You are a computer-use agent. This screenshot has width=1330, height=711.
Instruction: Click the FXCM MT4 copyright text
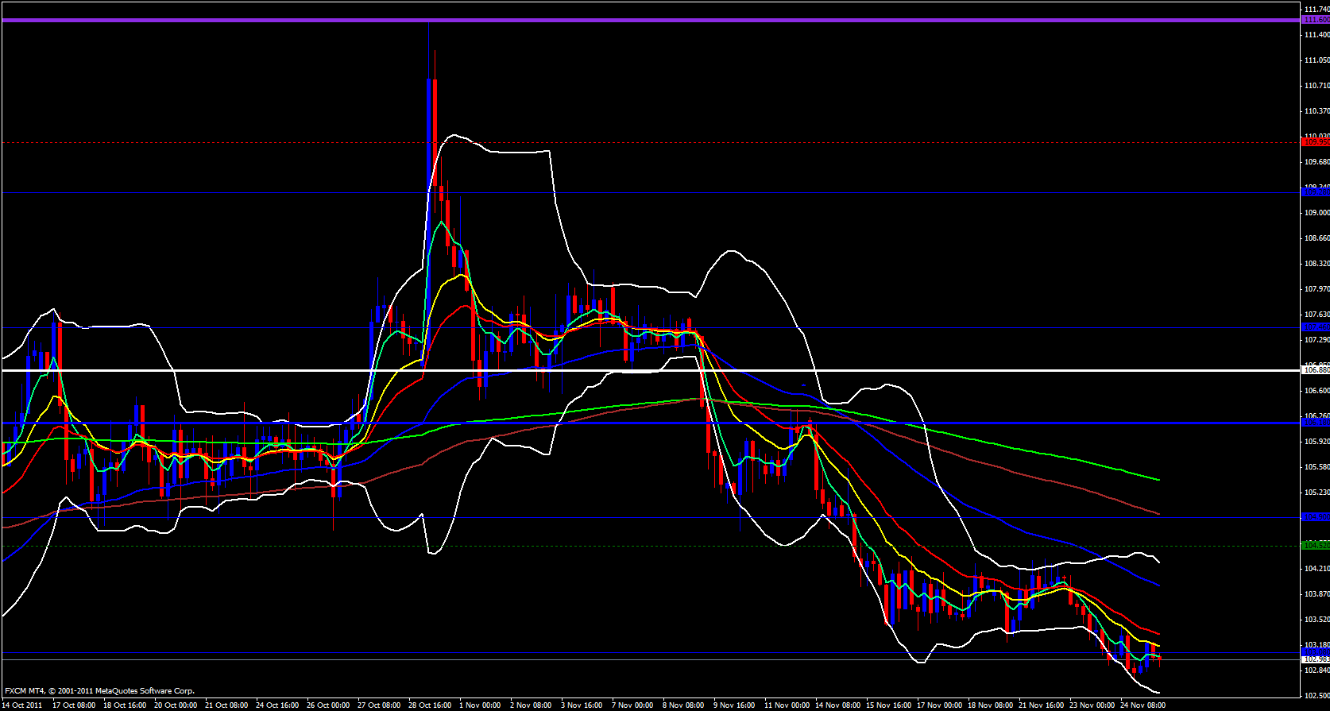tap(99, 691)
